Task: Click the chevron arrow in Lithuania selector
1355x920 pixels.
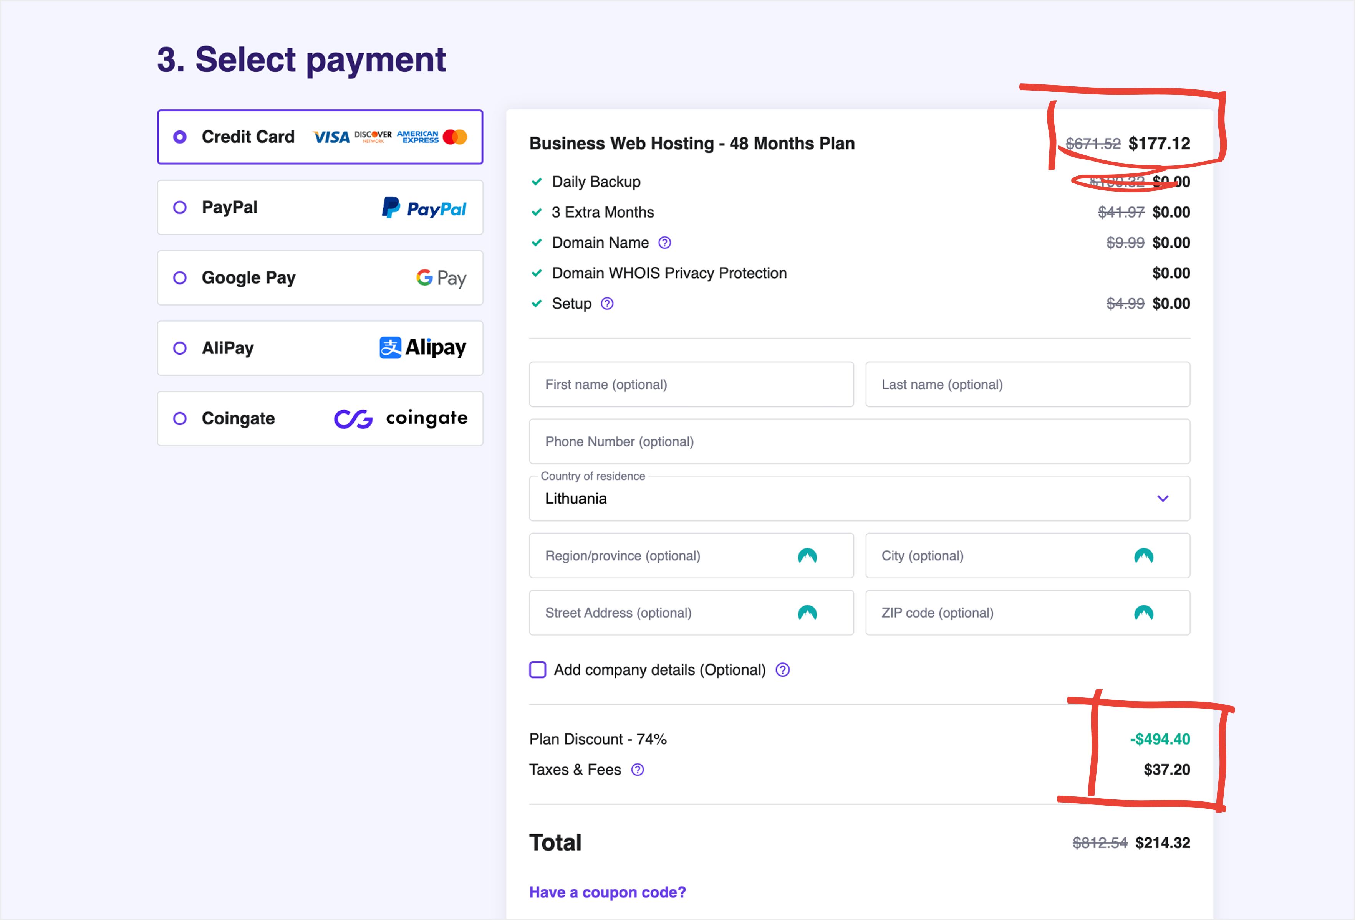Action: tap(1163, 499)
